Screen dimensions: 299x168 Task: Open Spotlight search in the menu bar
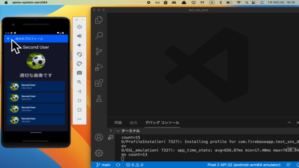pyautogui.click(x=247, y=2)
